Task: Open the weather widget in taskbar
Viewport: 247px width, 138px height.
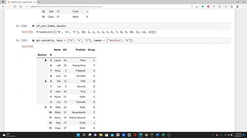Action: coord(8,135)
